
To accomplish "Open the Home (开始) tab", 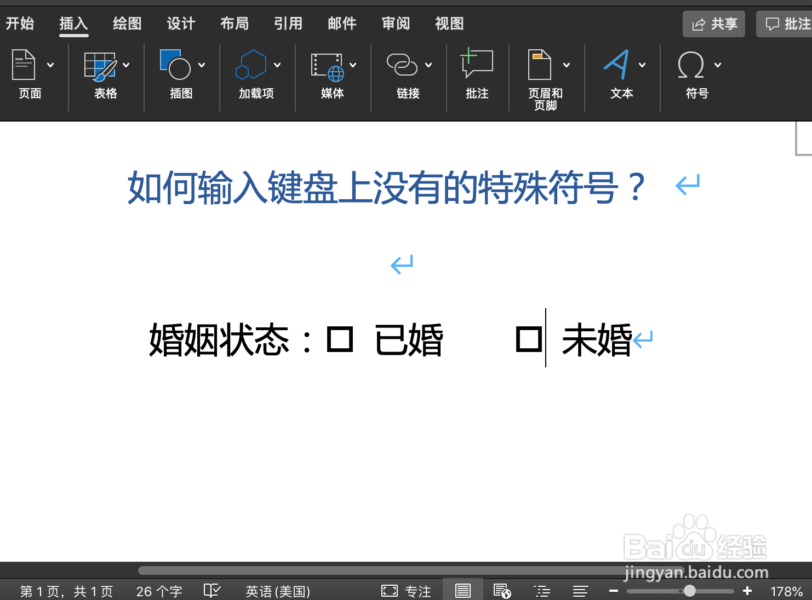I will click(20, 24).
